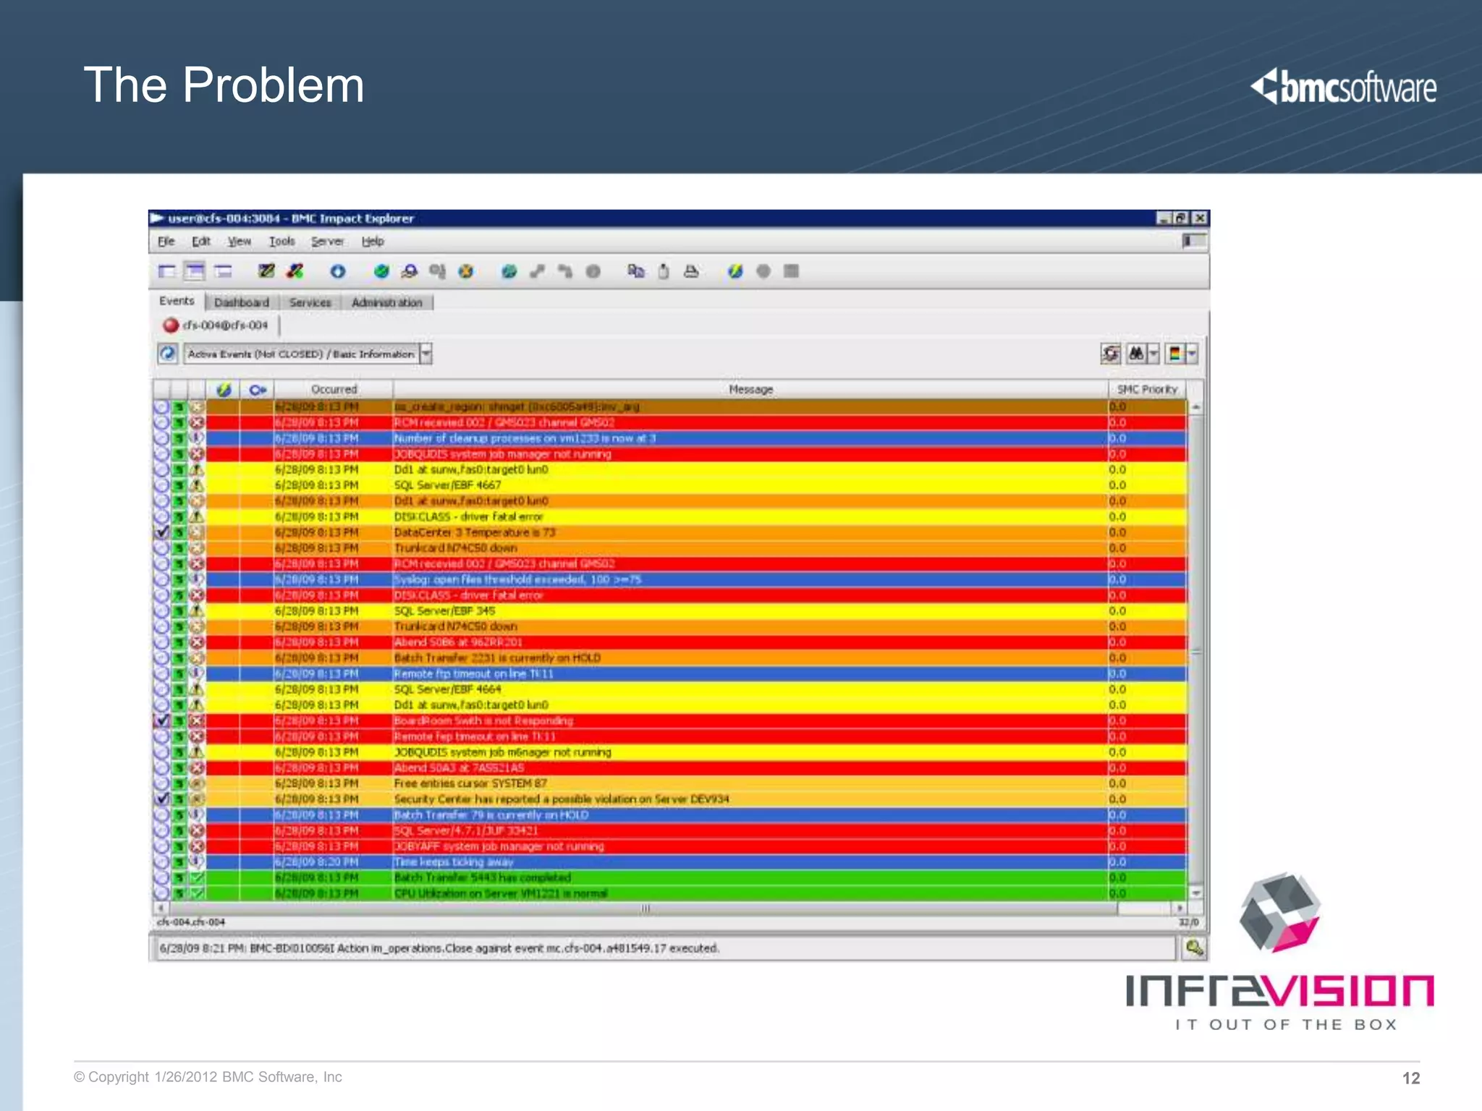Screen dimensions: 1482x1111
Task: Click the horizontal scrollbar left arrow
Action: tap(161, 908)
